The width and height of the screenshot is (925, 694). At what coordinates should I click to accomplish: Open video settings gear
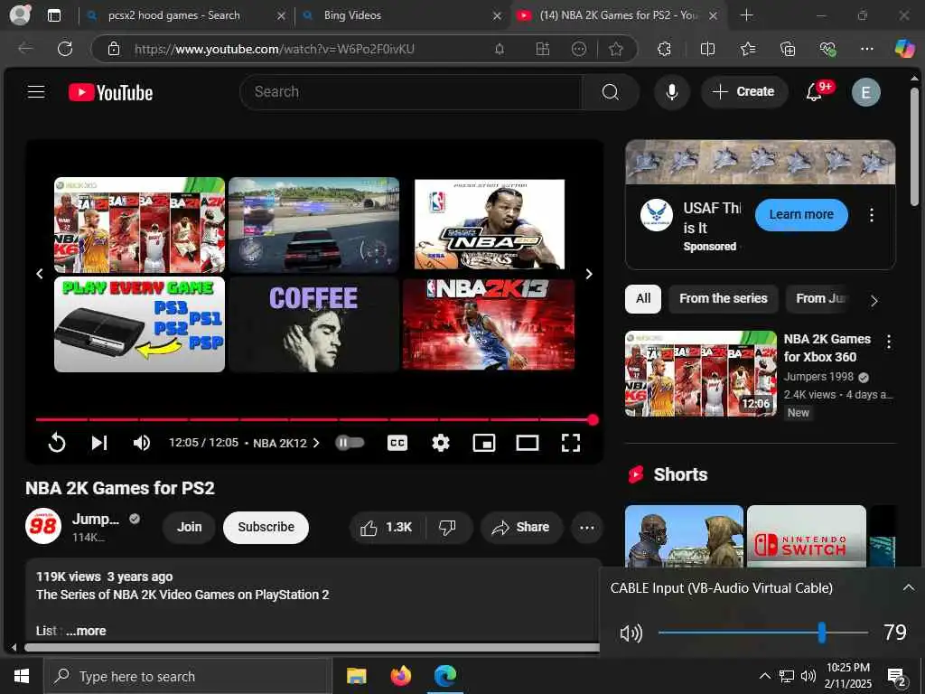pos(441,443)
